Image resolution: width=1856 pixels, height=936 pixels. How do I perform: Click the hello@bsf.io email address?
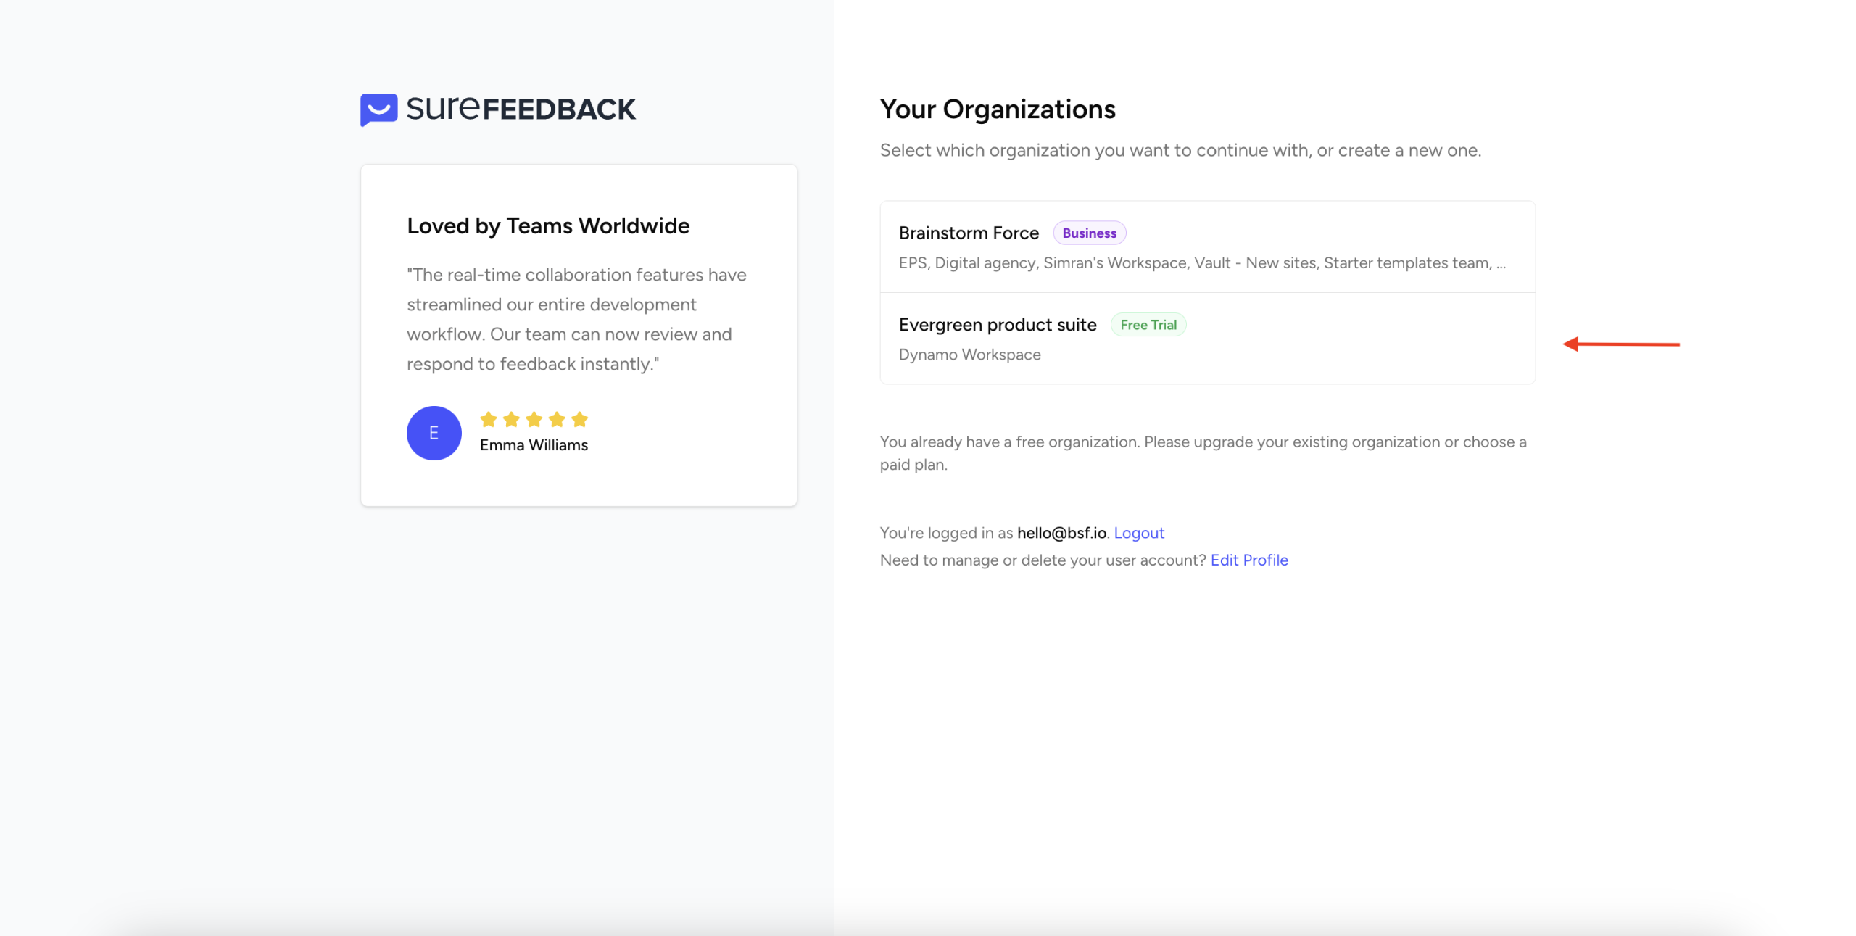1061,533
